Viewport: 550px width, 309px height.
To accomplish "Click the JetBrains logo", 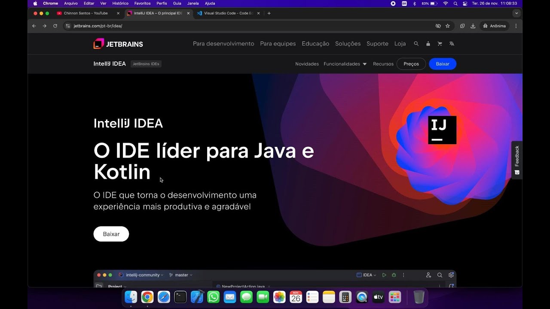I will [x=118, y=44].
